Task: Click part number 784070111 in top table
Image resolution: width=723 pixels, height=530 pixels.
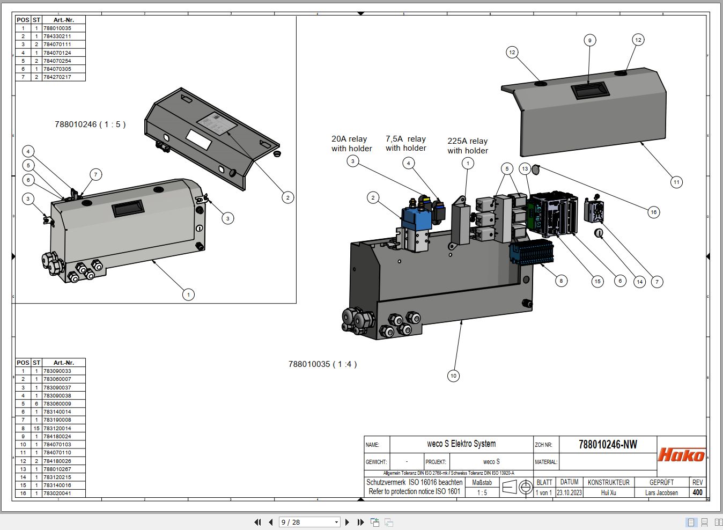Action: (57, 45)
